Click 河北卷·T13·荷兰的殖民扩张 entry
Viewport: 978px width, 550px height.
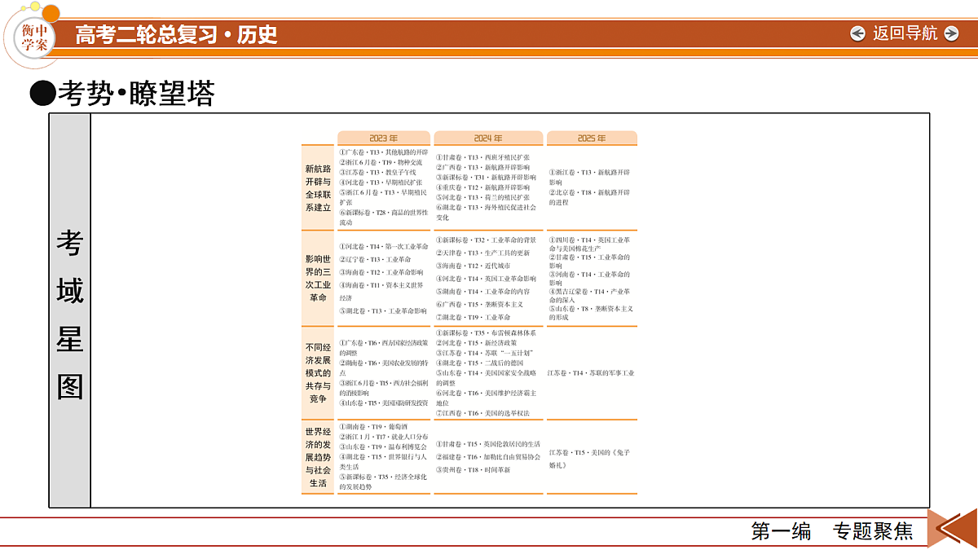[x=482, y=197]
